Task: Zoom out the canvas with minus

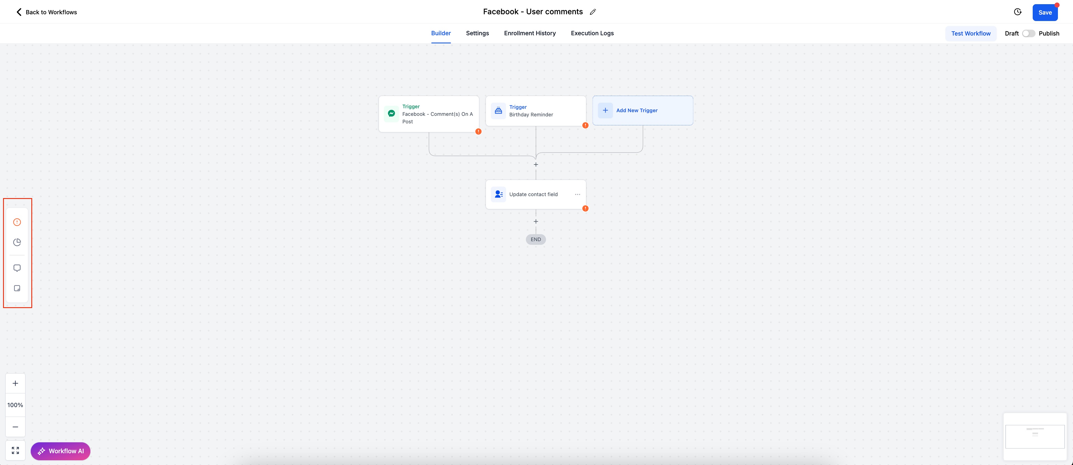Action: (x=15, y=427)
